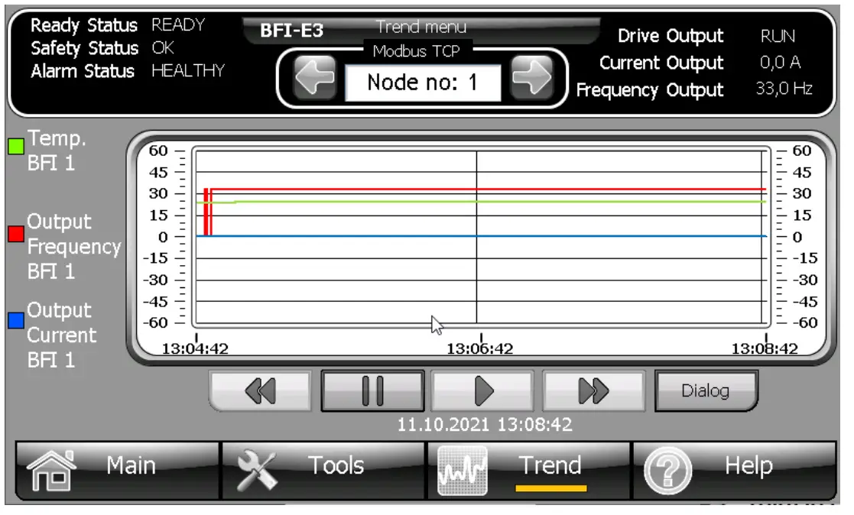Fast-forward the trend with double-right arrows

point(593,391)
